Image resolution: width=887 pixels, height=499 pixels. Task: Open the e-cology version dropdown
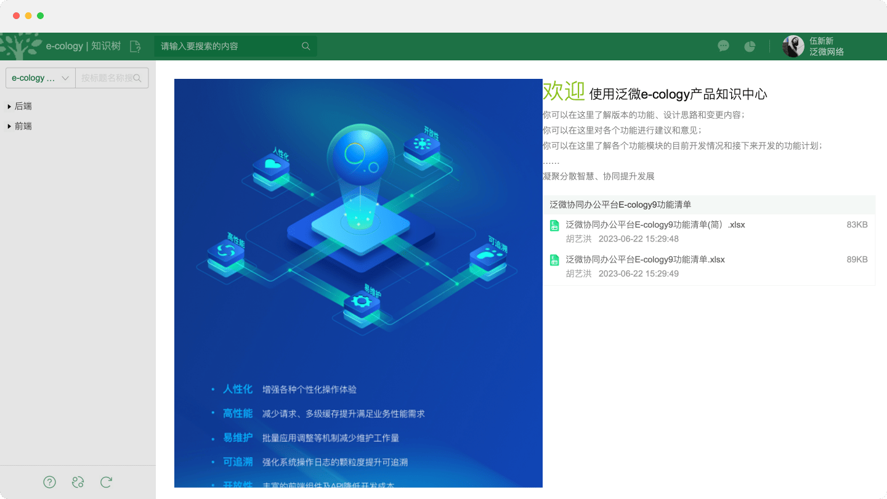[x=40, y=78]
